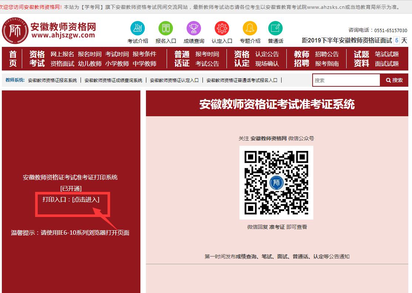Open the 认定入口 red gear icon
412x293 pixels.
point(222,28)
